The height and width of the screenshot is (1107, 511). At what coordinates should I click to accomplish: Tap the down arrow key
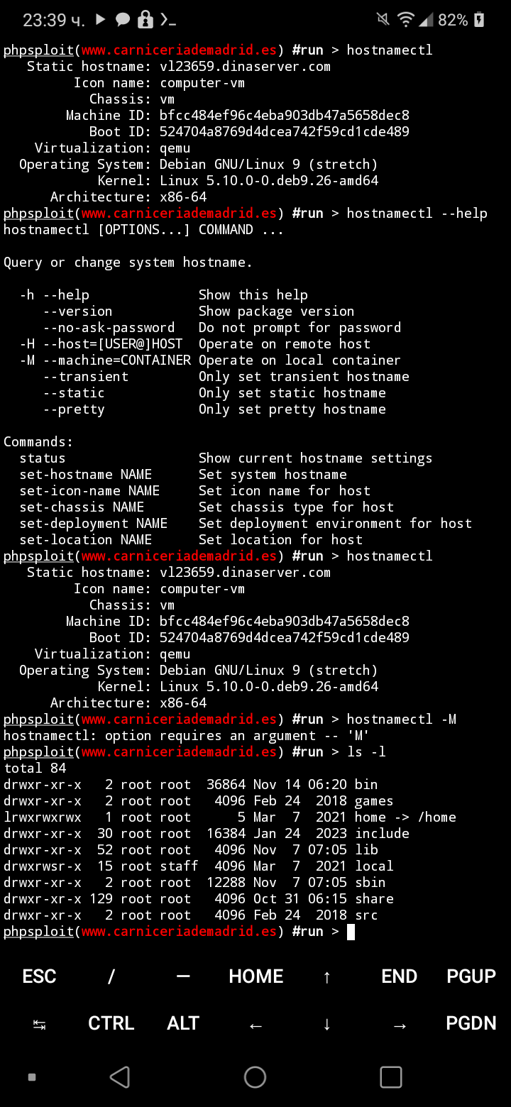(326, 1024)
